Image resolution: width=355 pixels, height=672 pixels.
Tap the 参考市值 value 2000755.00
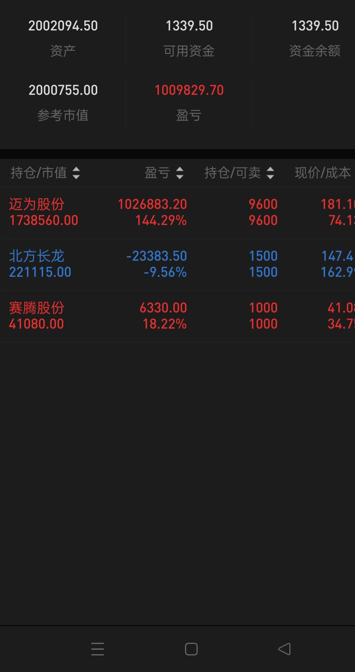pos(63,90)
